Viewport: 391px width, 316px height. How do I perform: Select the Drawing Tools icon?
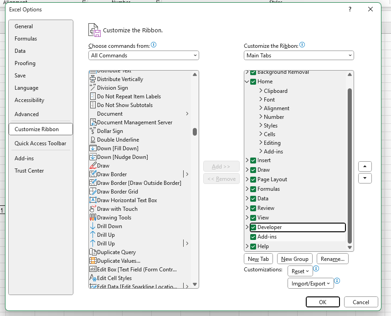point(93,218)
